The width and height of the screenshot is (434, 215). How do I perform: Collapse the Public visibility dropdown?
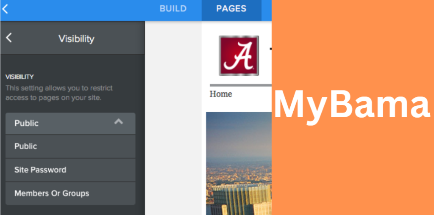[70, 123]
